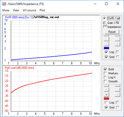Pick the red Refl coef color swatch

click(106, 98)
